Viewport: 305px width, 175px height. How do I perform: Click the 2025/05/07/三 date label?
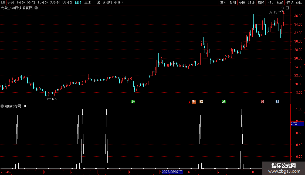(172, 172)
